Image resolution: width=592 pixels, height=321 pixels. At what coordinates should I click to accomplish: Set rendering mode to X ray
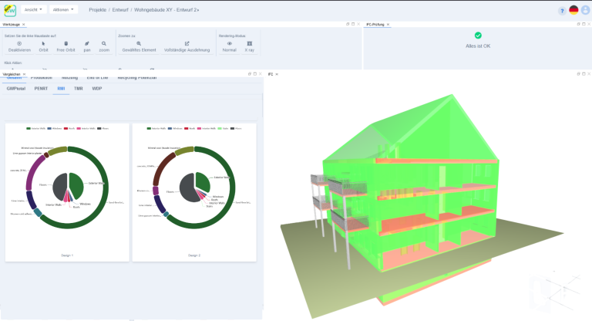pyautogui.click(x=250, y=46)
